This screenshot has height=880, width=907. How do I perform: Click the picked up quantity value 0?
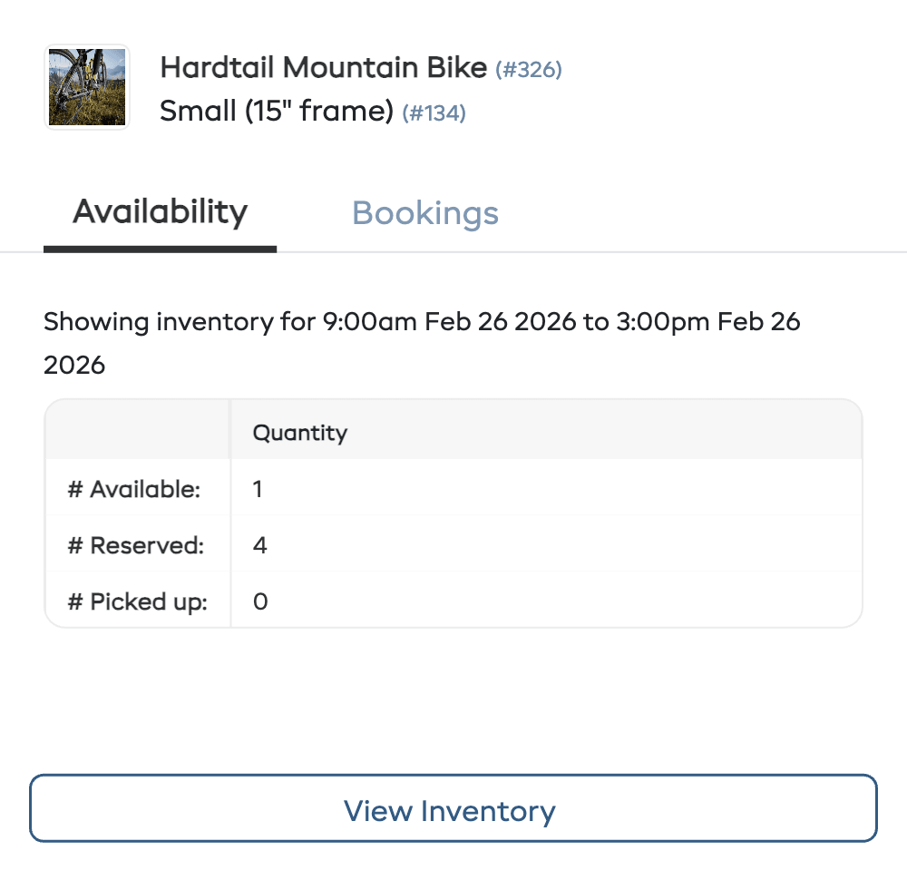click(259, 601)
